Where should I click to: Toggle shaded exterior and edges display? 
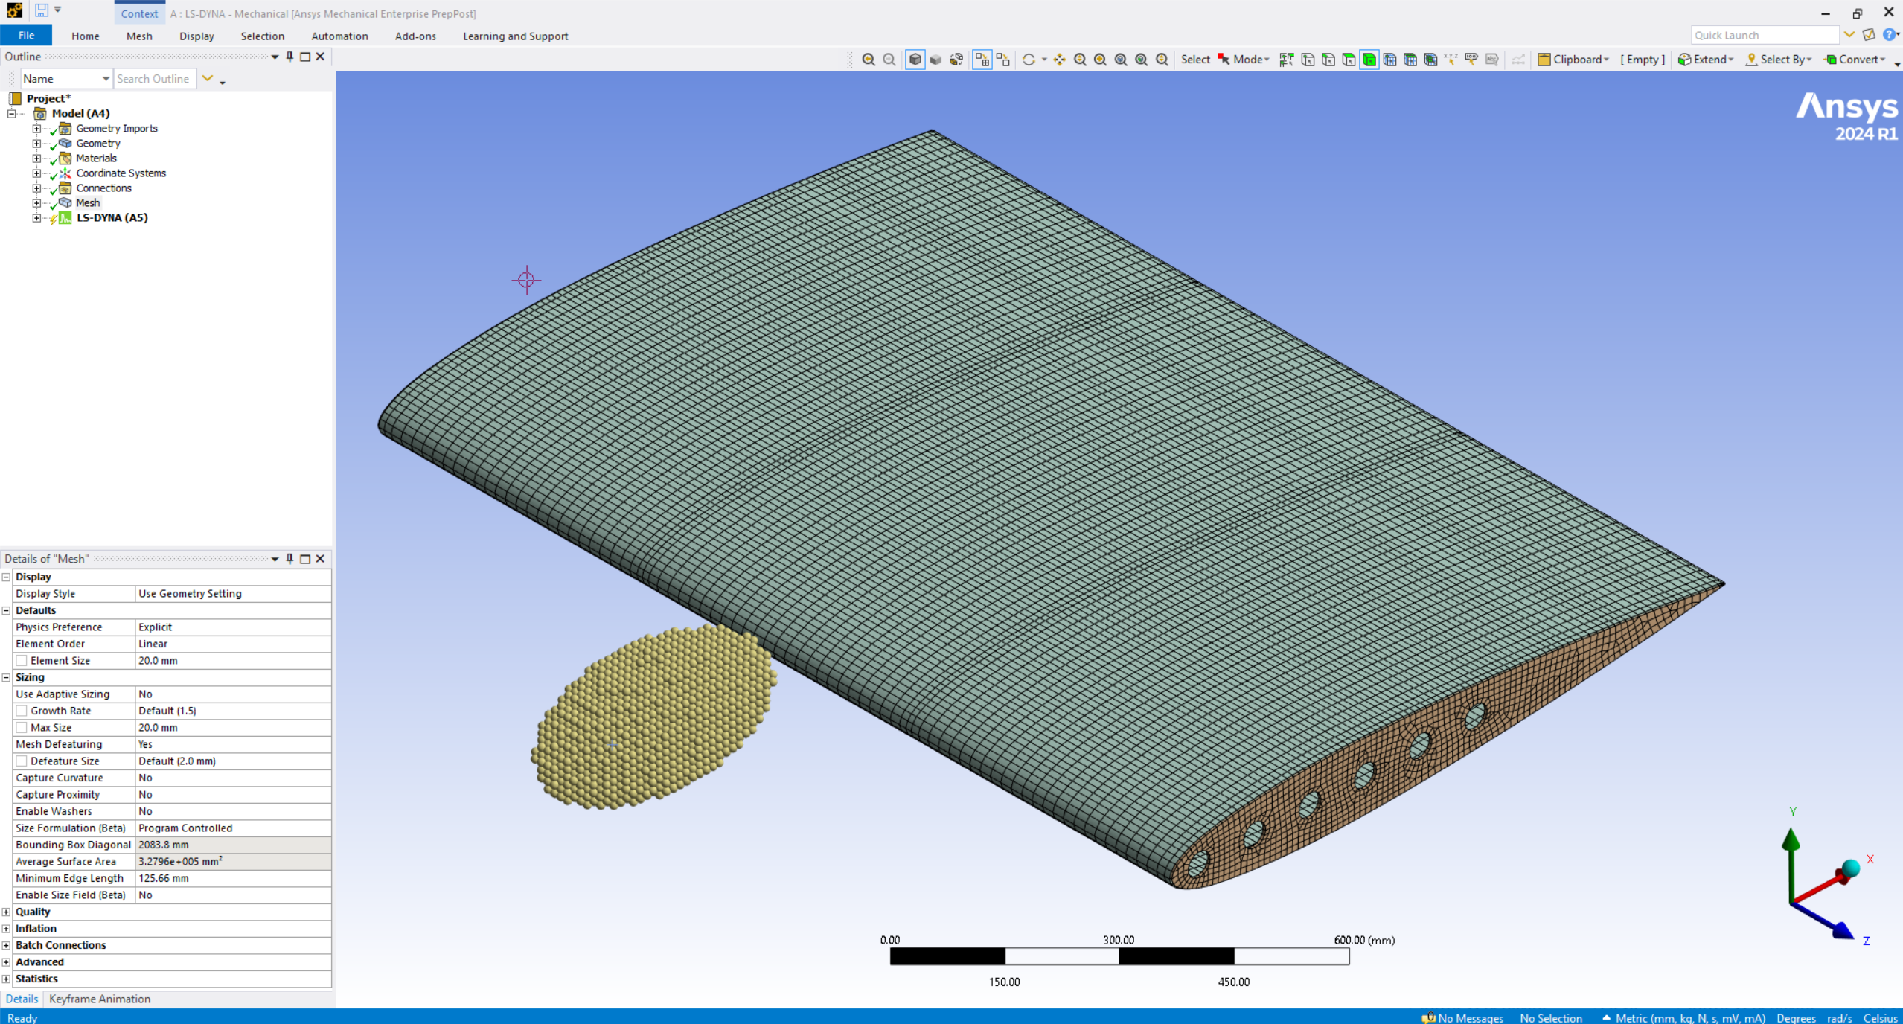tap(915, 60)
